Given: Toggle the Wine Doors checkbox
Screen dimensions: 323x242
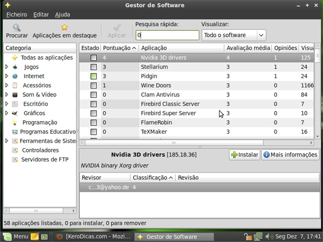Looking at the screenshot, I should click(x=93, y=85).
